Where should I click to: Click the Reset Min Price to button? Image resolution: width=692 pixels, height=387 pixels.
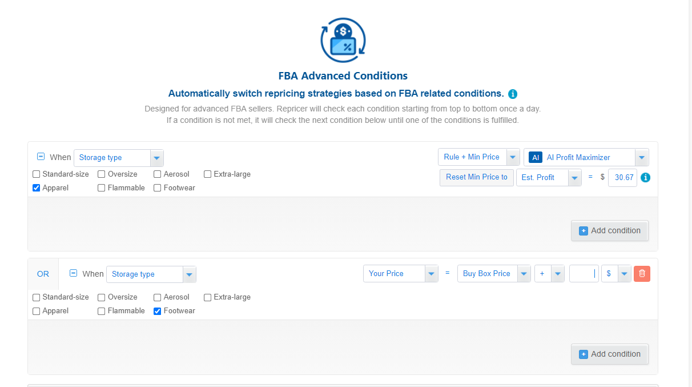coord(477,177)
